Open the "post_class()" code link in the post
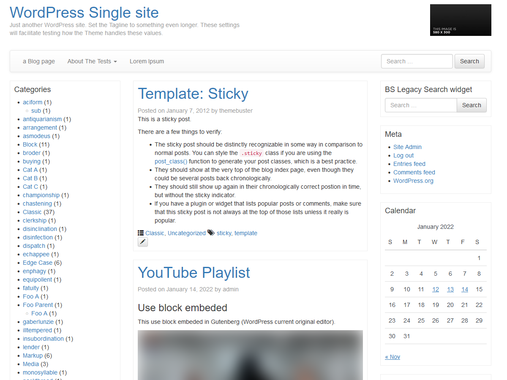Viewport: 507px width, 380px height. pos(171,161)
